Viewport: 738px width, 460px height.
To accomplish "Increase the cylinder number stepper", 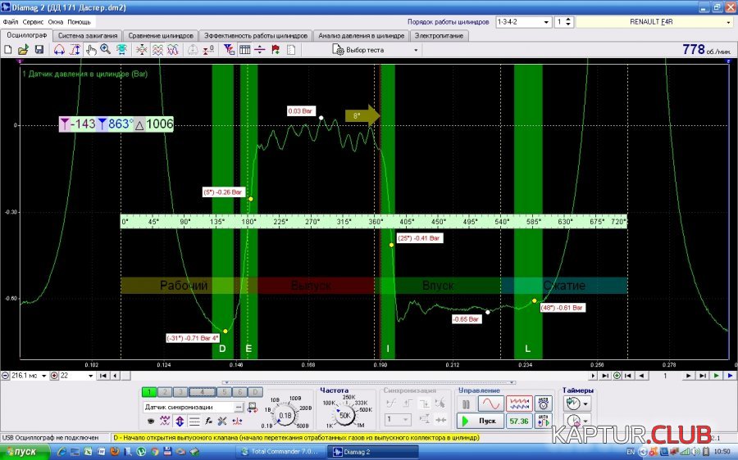I will pyautogui.click(x=568, y=20).
